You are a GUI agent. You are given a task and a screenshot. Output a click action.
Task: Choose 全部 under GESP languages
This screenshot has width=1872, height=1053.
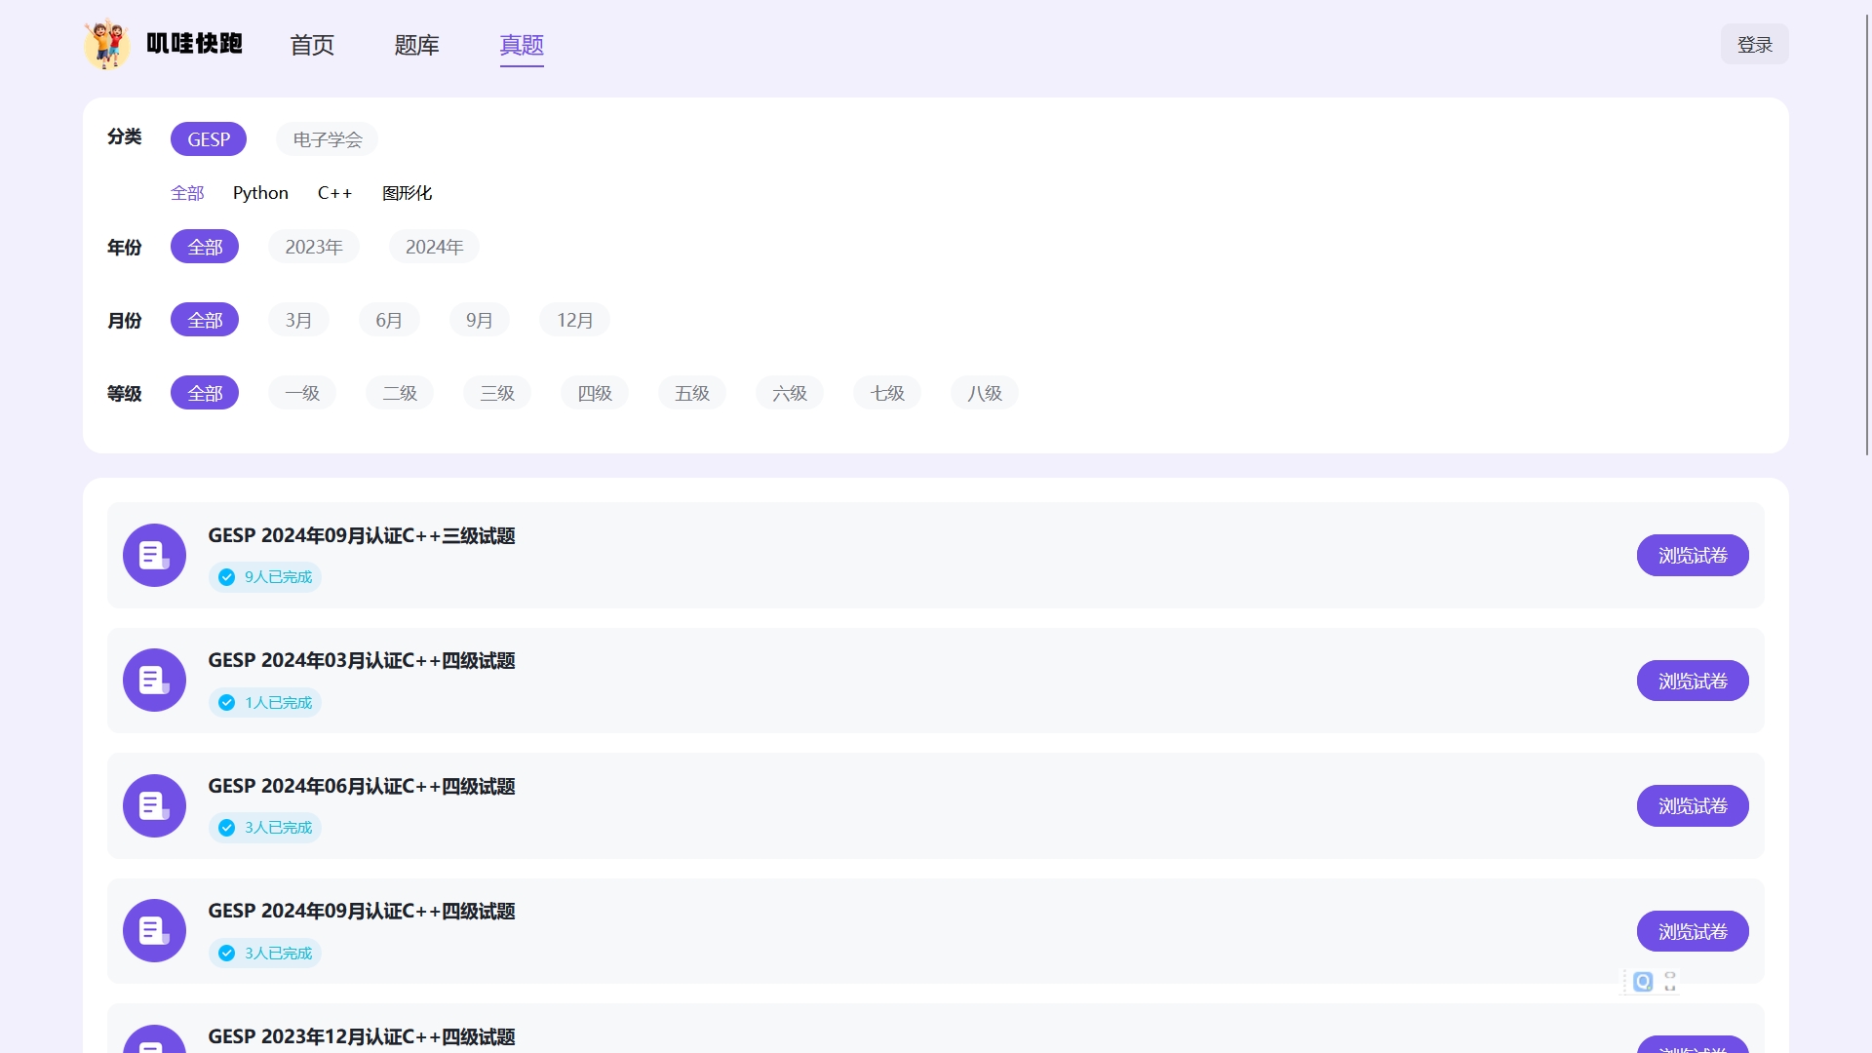pyautogui.click(x=187, y=193)
